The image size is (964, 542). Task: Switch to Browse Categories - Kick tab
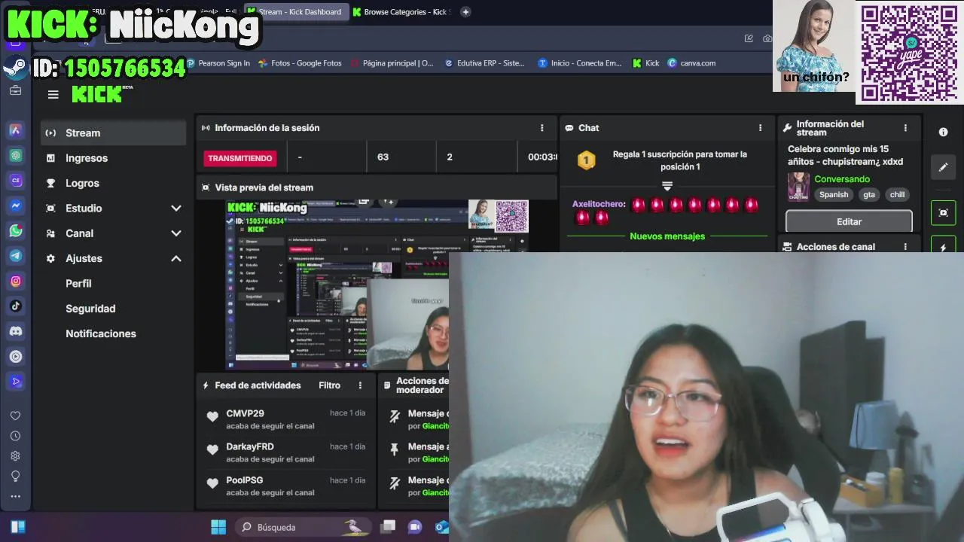[x=401, y=11]
